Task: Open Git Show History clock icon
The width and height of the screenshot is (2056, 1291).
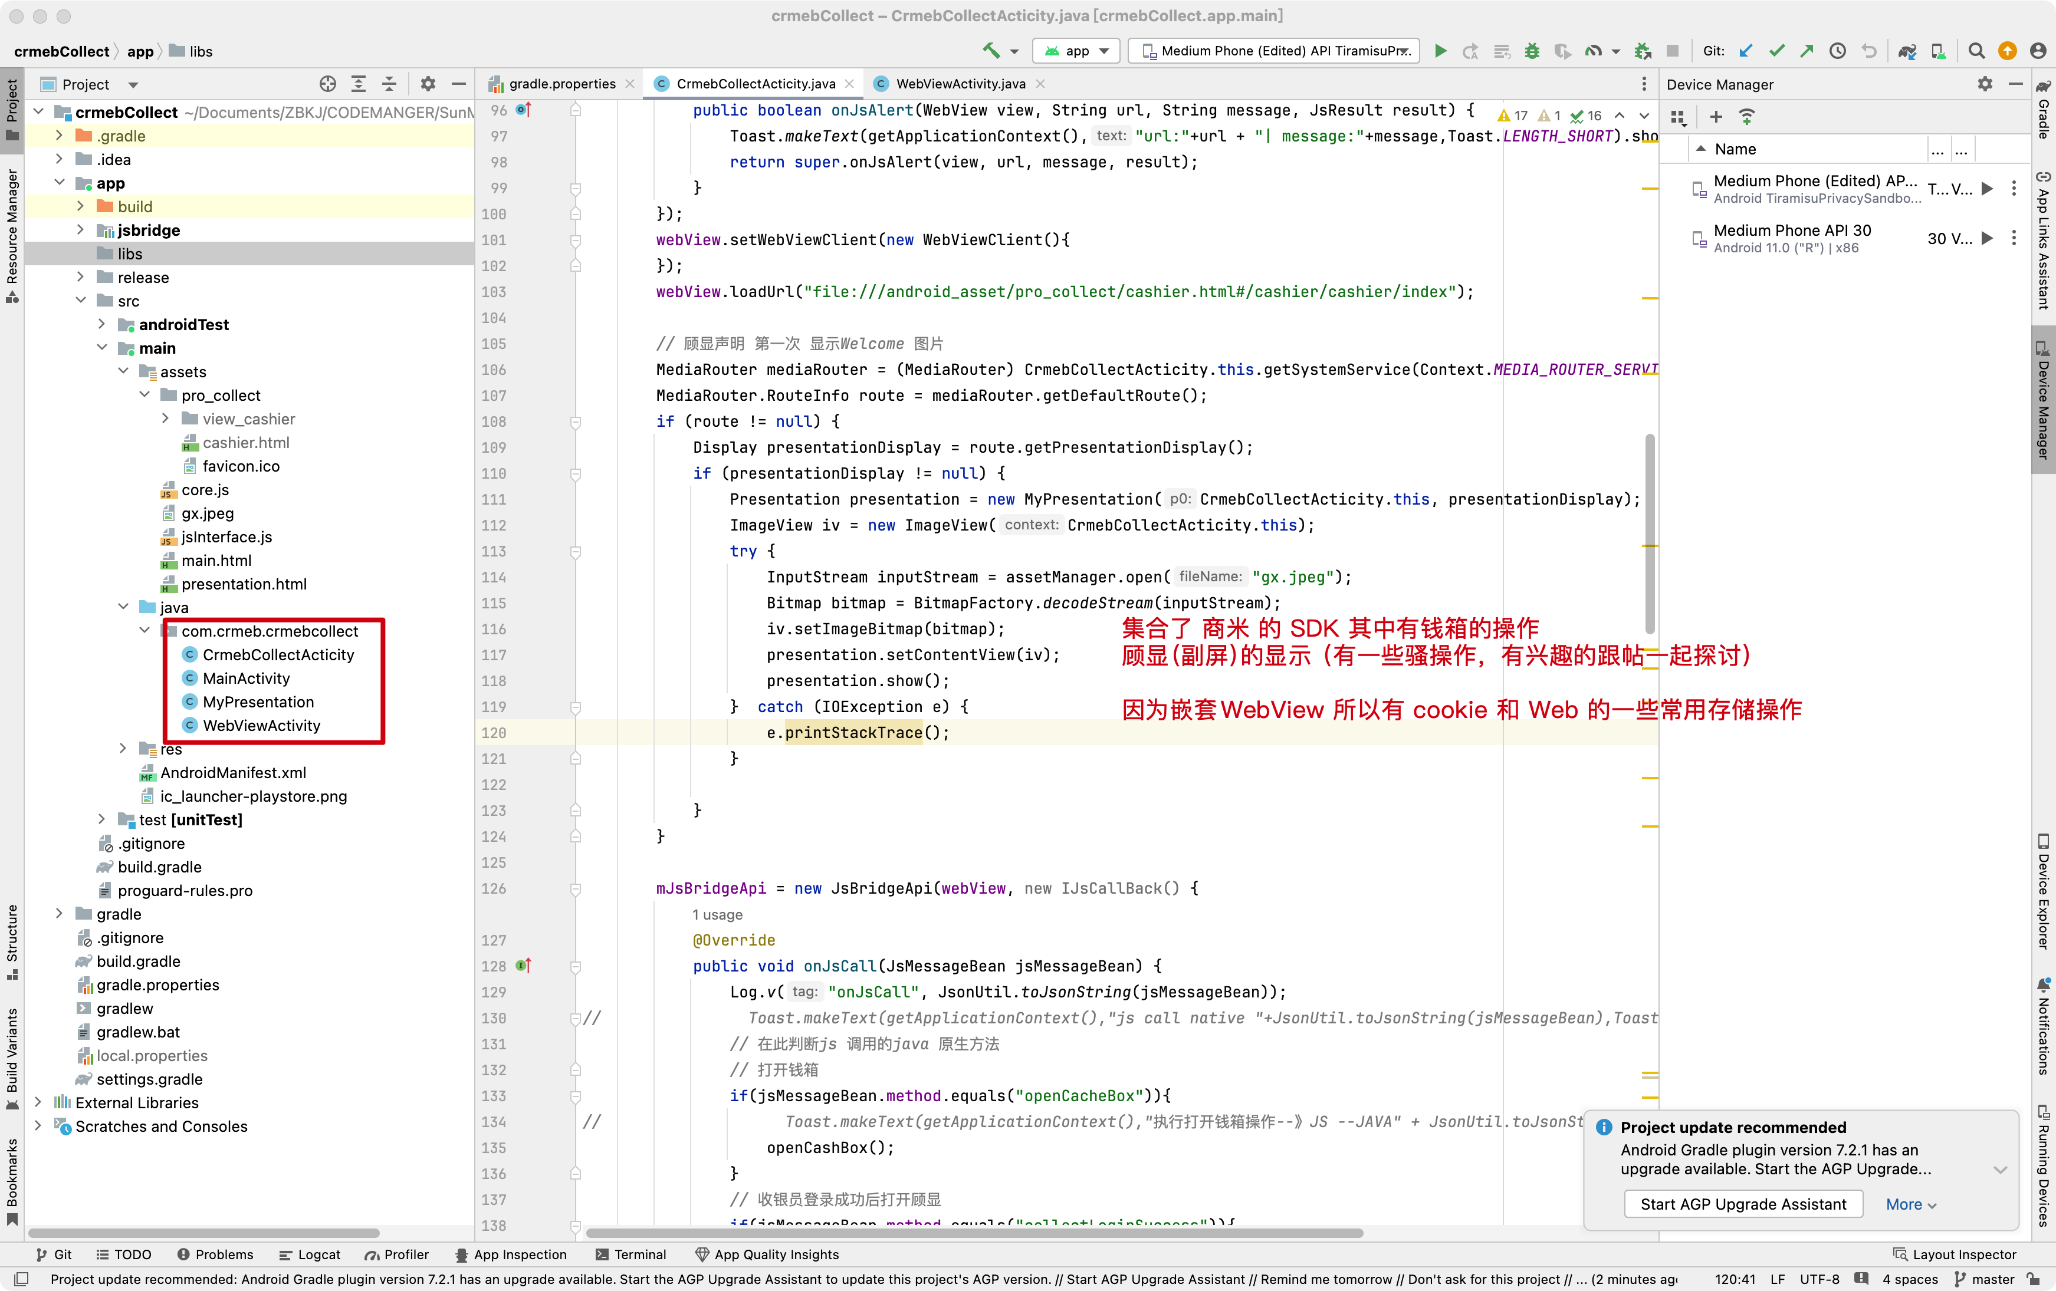Action: point(1837,50)
